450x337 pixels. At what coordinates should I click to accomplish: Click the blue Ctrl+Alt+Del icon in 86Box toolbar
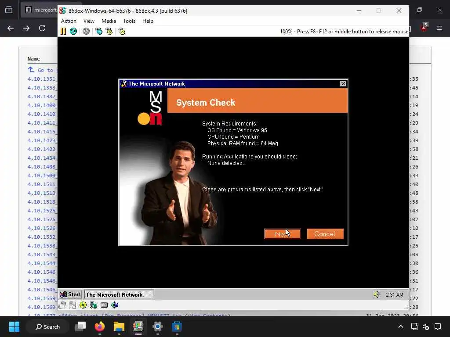(x=99, y=31)
